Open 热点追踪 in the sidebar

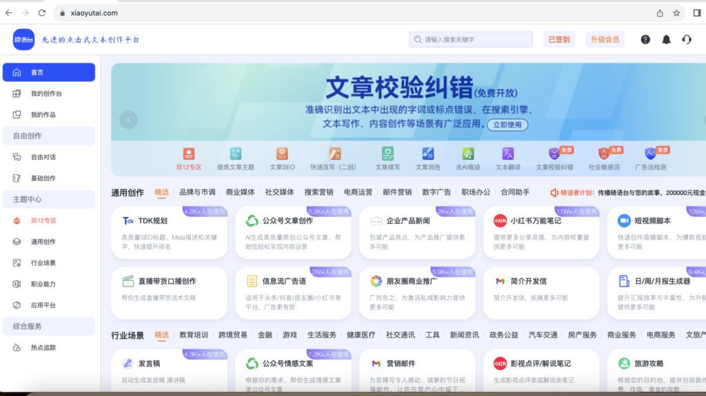point(43,348)
